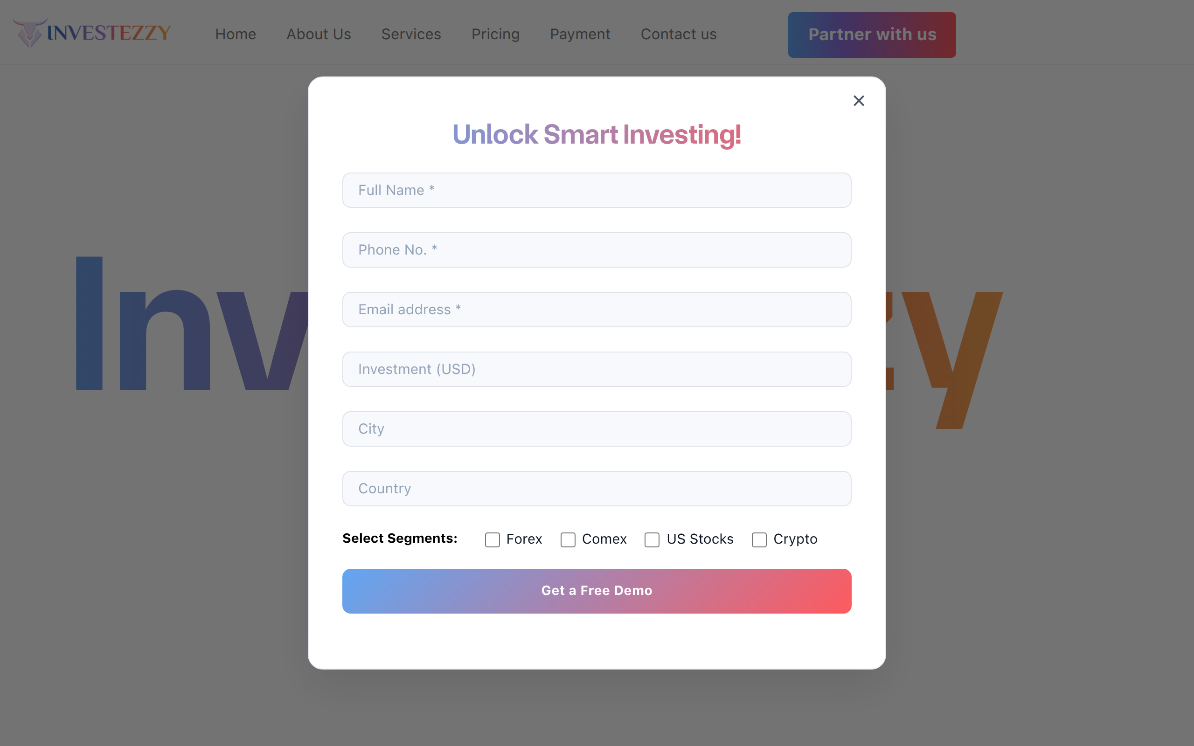Click the Investment (USD) input
Image resolution: width=1194 pixels, height=746 pixels.
596,369
